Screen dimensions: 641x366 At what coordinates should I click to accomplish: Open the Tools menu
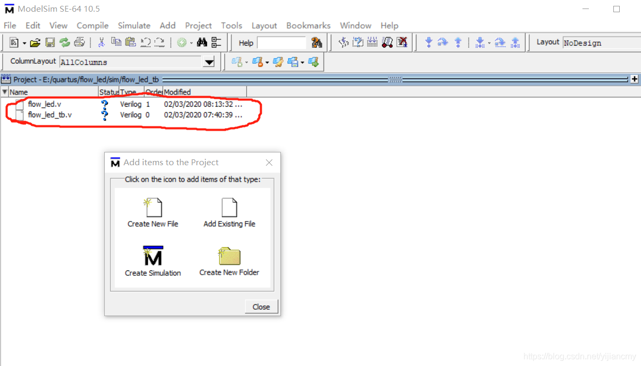point(231,25)
